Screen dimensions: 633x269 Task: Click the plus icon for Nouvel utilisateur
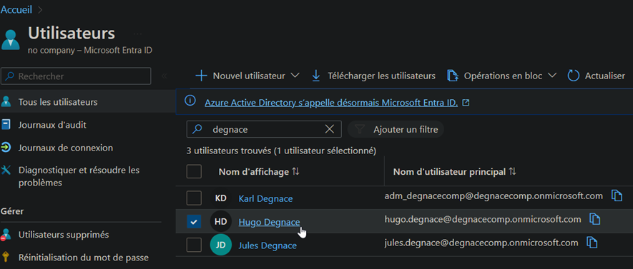click(201, 76)
